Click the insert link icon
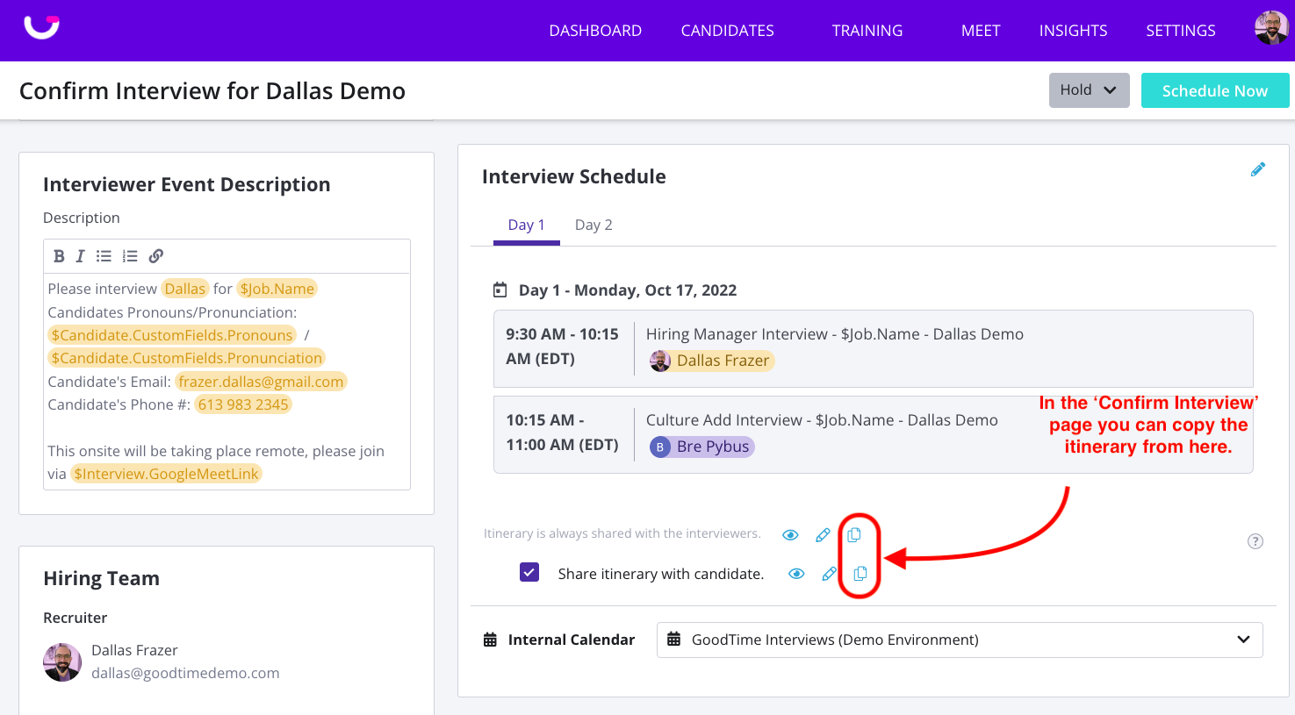Image resolution: width=1295 pixels, height=715 pixels. click(x=156, y=256)
